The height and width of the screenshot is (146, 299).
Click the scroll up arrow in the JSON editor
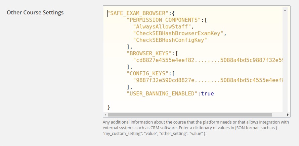(x=285, y=10)
